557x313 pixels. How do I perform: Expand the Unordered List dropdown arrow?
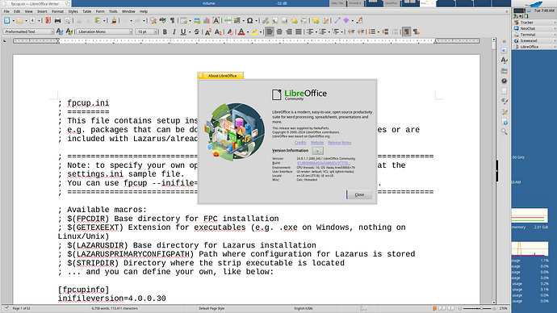316,31
